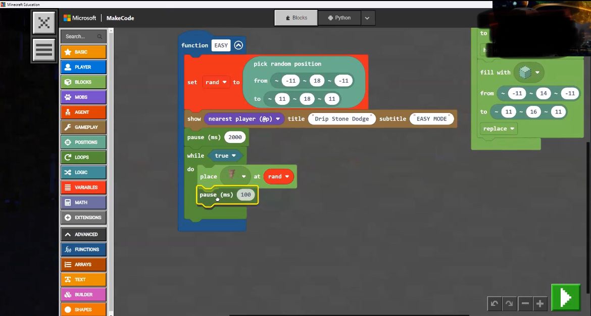Open the 'nearest player (@p)' target dropdown
The height and width of the screenshot is (316, 591).
tap(244, 118)
